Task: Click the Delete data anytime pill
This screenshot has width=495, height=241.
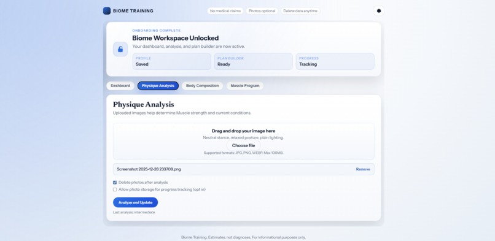Action: click(x=300, y=10)
